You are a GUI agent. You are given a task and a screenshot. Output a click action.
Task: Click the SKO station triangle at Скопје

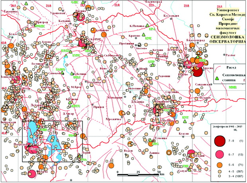pos(83,47)
